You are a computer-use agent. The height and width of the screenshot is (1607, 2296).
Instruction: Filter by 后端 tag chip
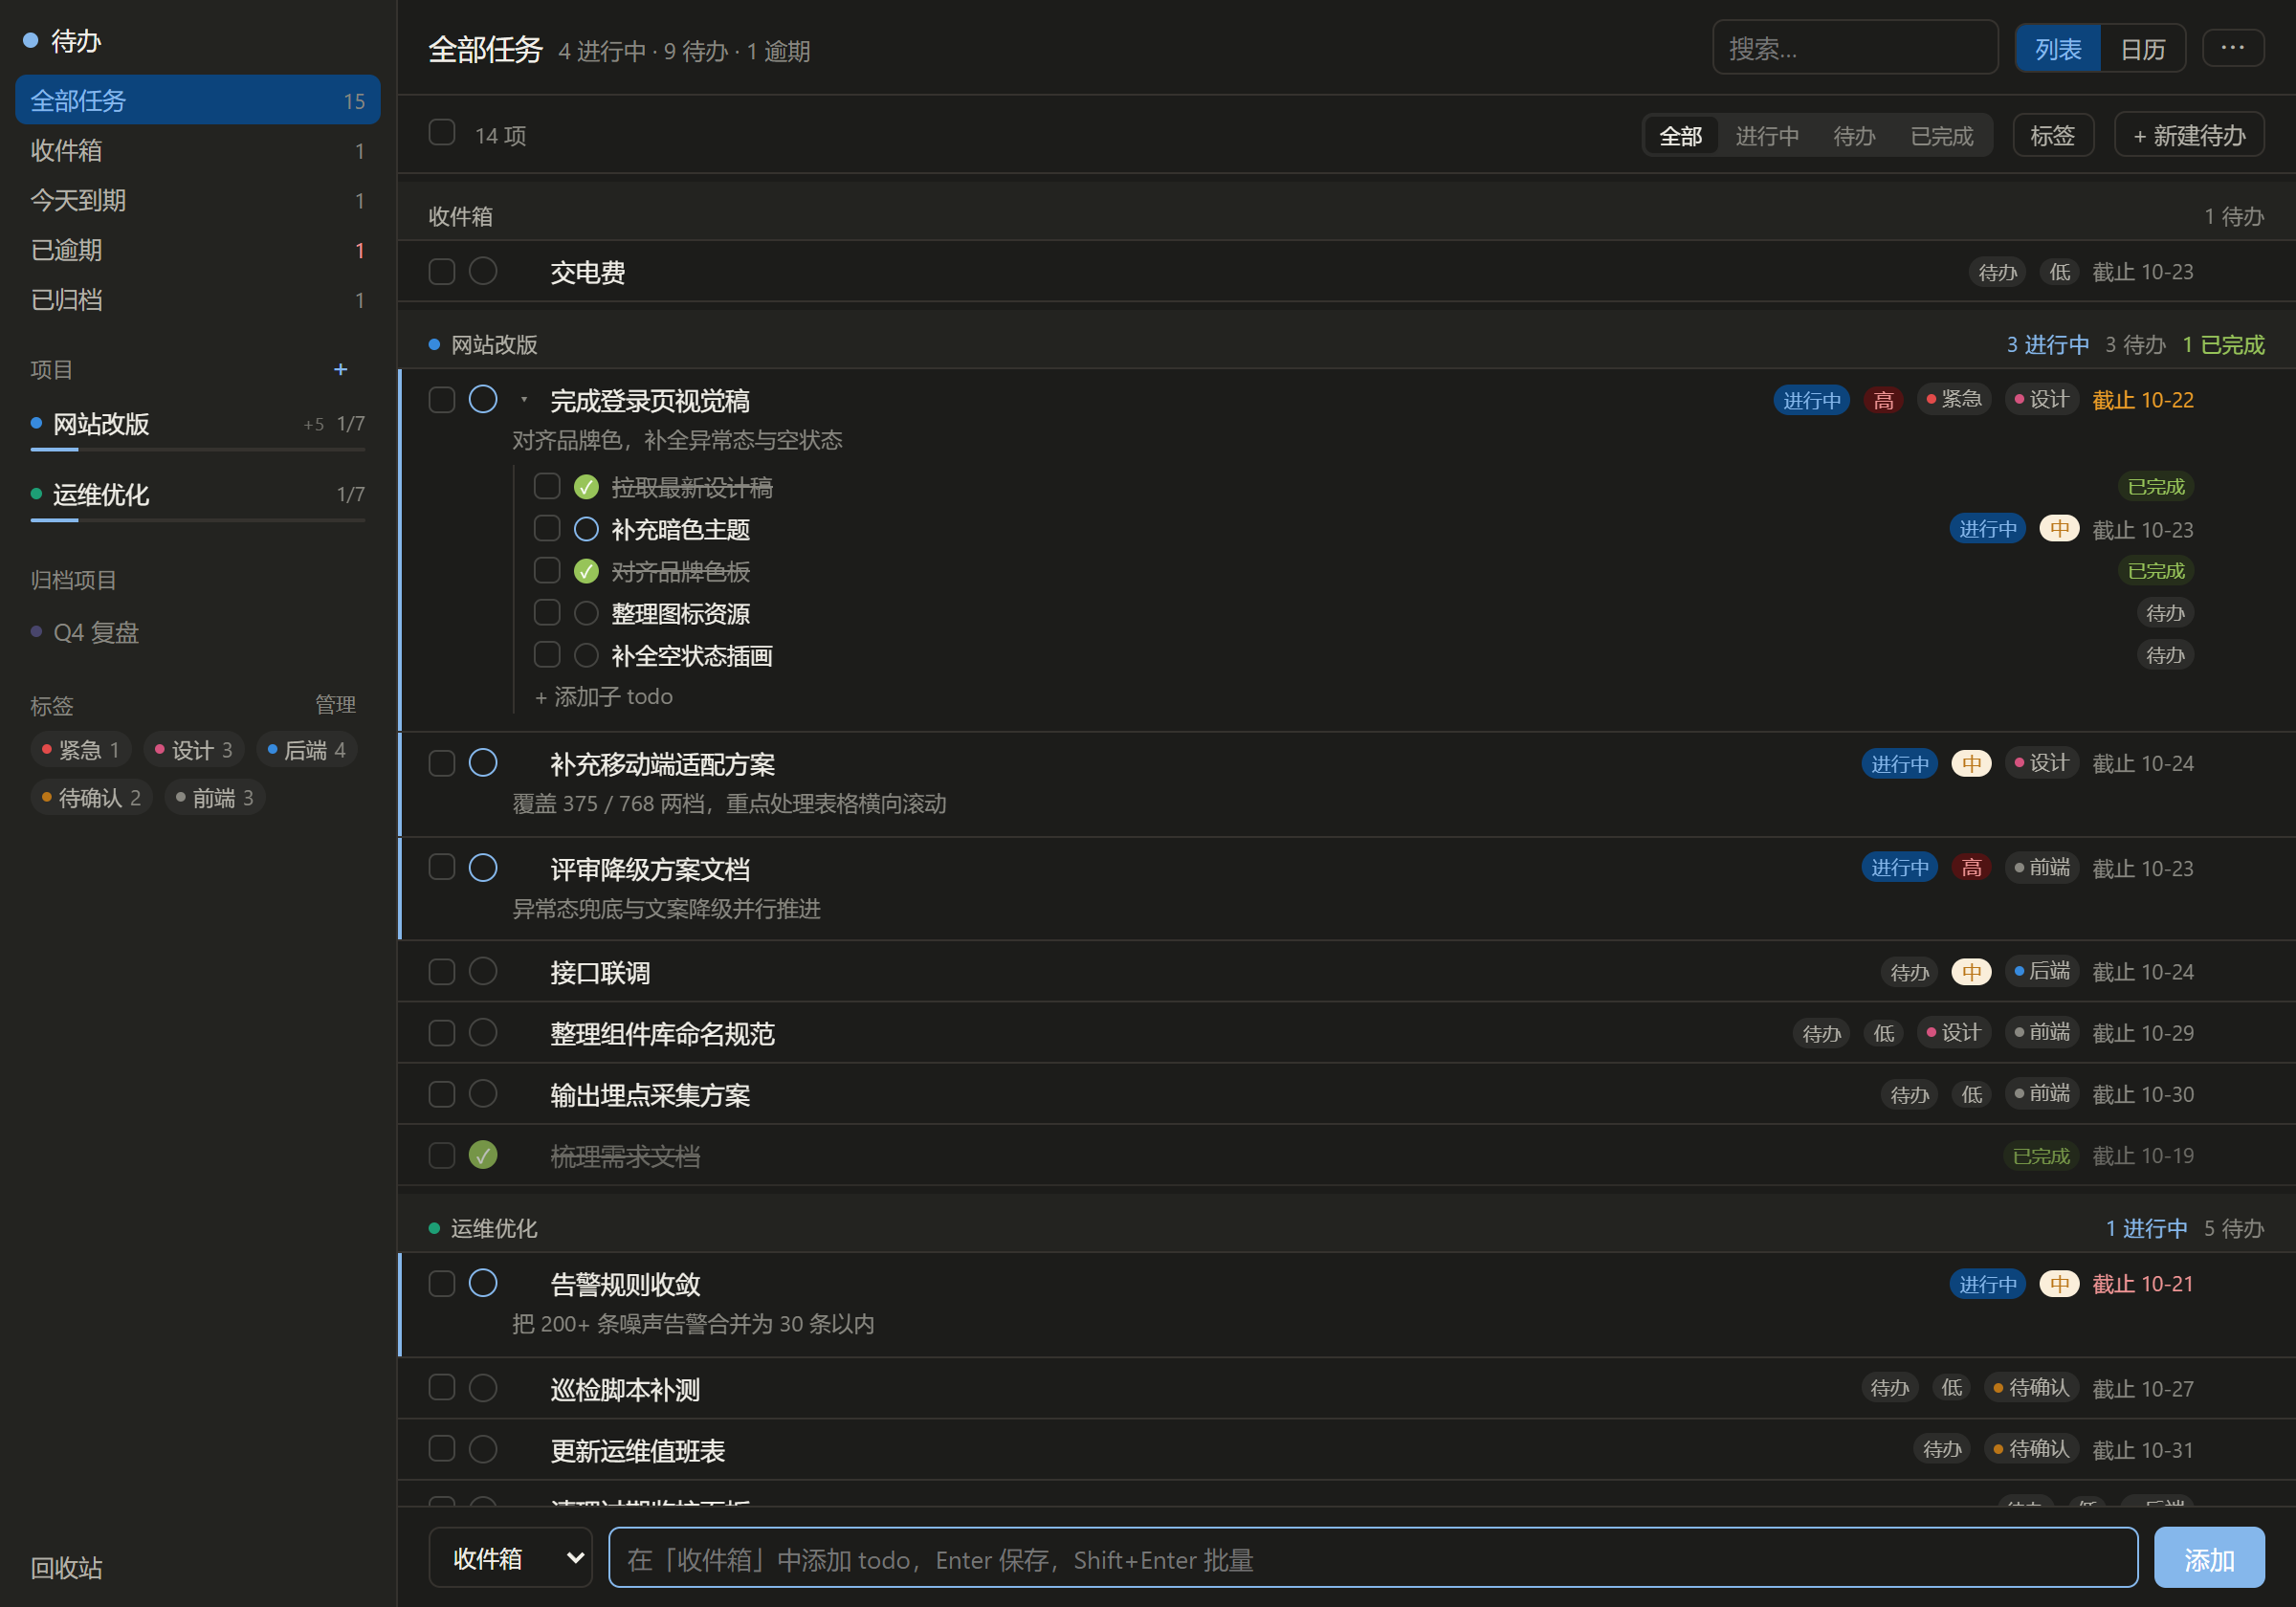(x=307, y=750)
